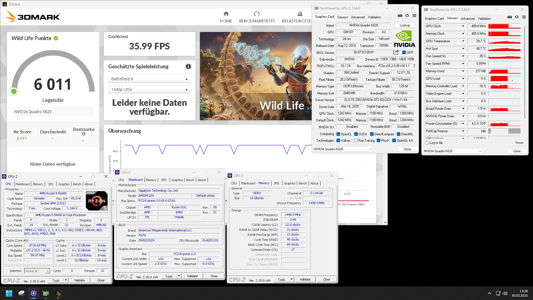The height and width of the screenshot is (300, 533).
Task: Open network status icon in system tray
Action: coord(498,293)
